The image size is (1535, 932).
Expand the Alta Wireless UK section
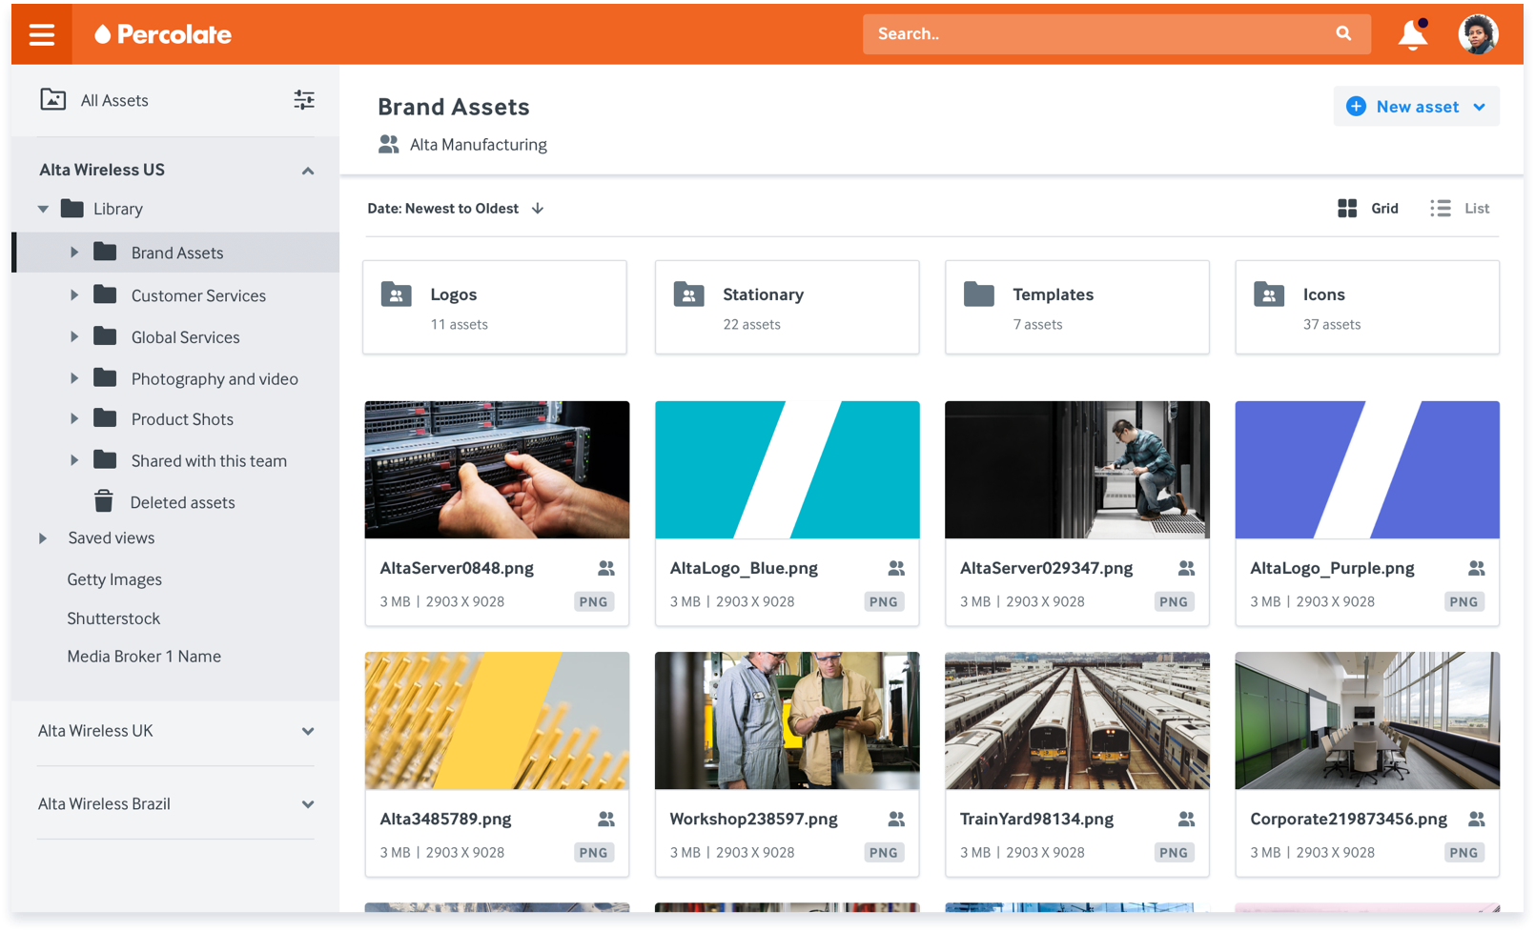point(308,732)
